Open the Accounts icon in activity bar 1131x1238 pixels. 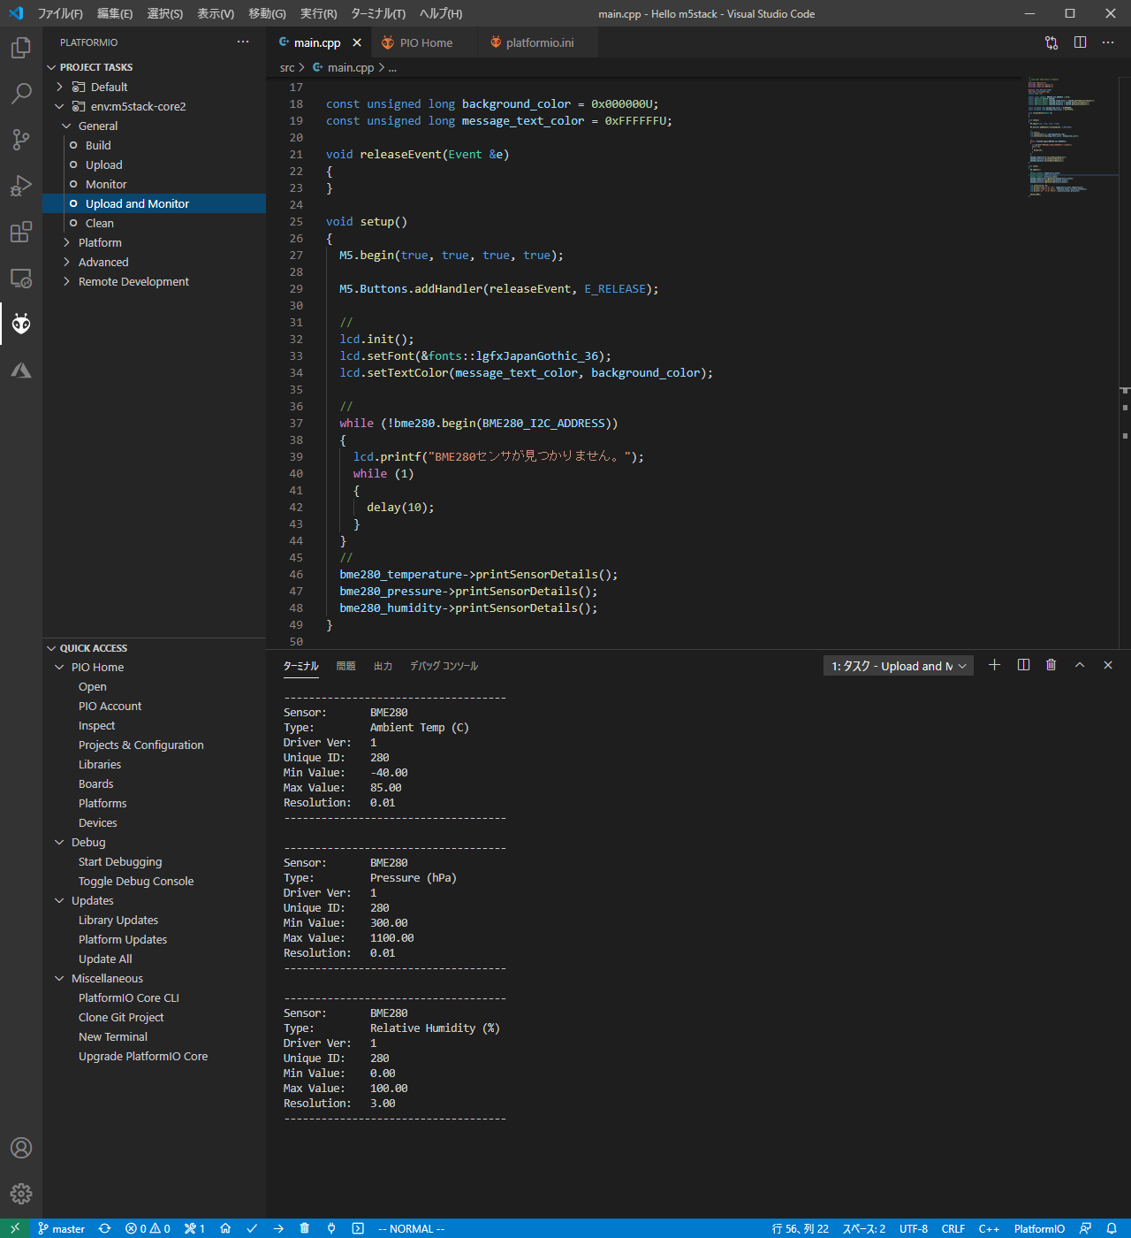(x=21, y=1148)
